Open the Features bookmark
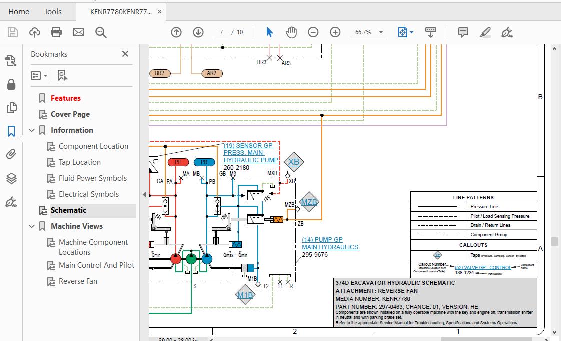 tap(66, 98)
